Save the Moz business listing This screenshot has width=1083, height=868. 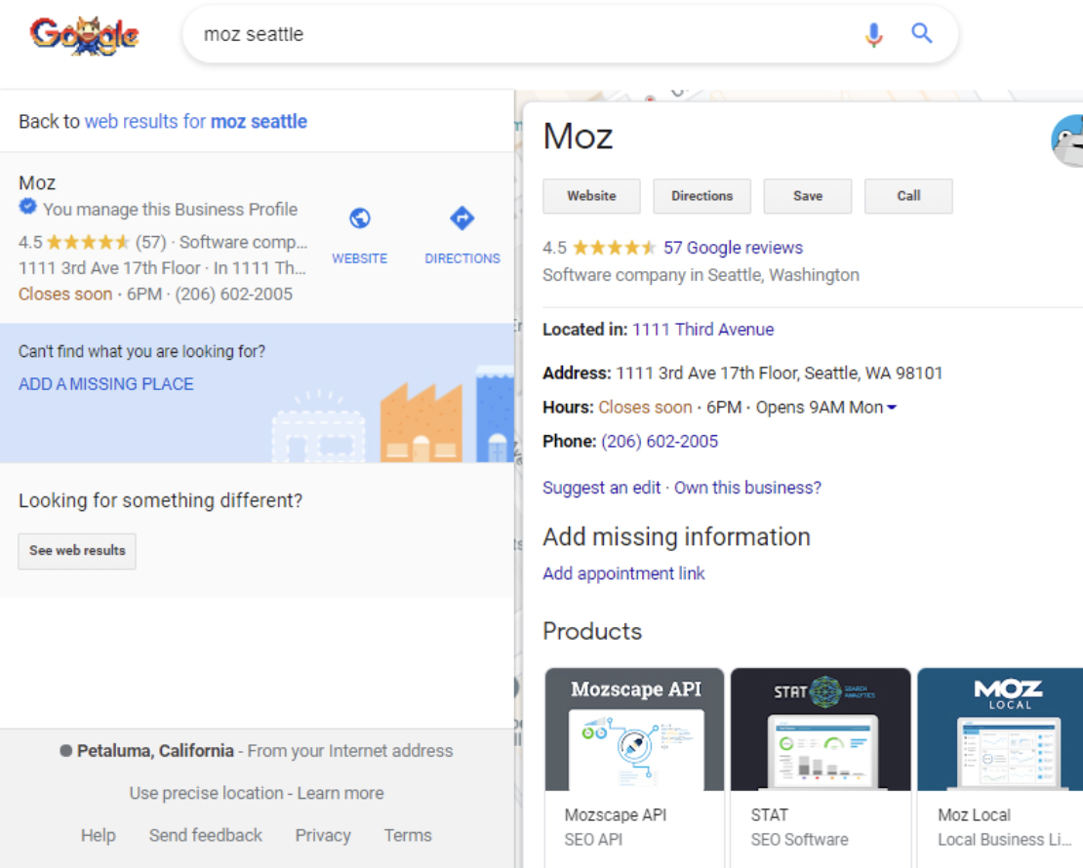click(808, 196)
